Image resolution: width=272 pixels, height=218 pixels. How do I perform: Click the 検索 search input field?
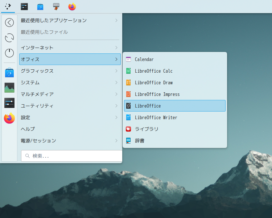coord(72,156)
